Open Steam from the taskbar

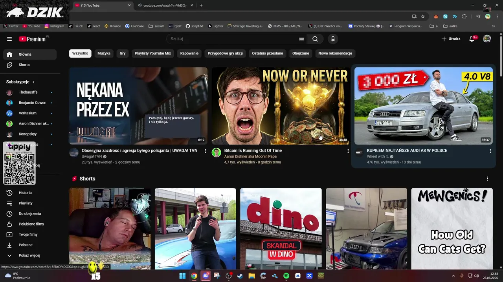coord(240,276)
